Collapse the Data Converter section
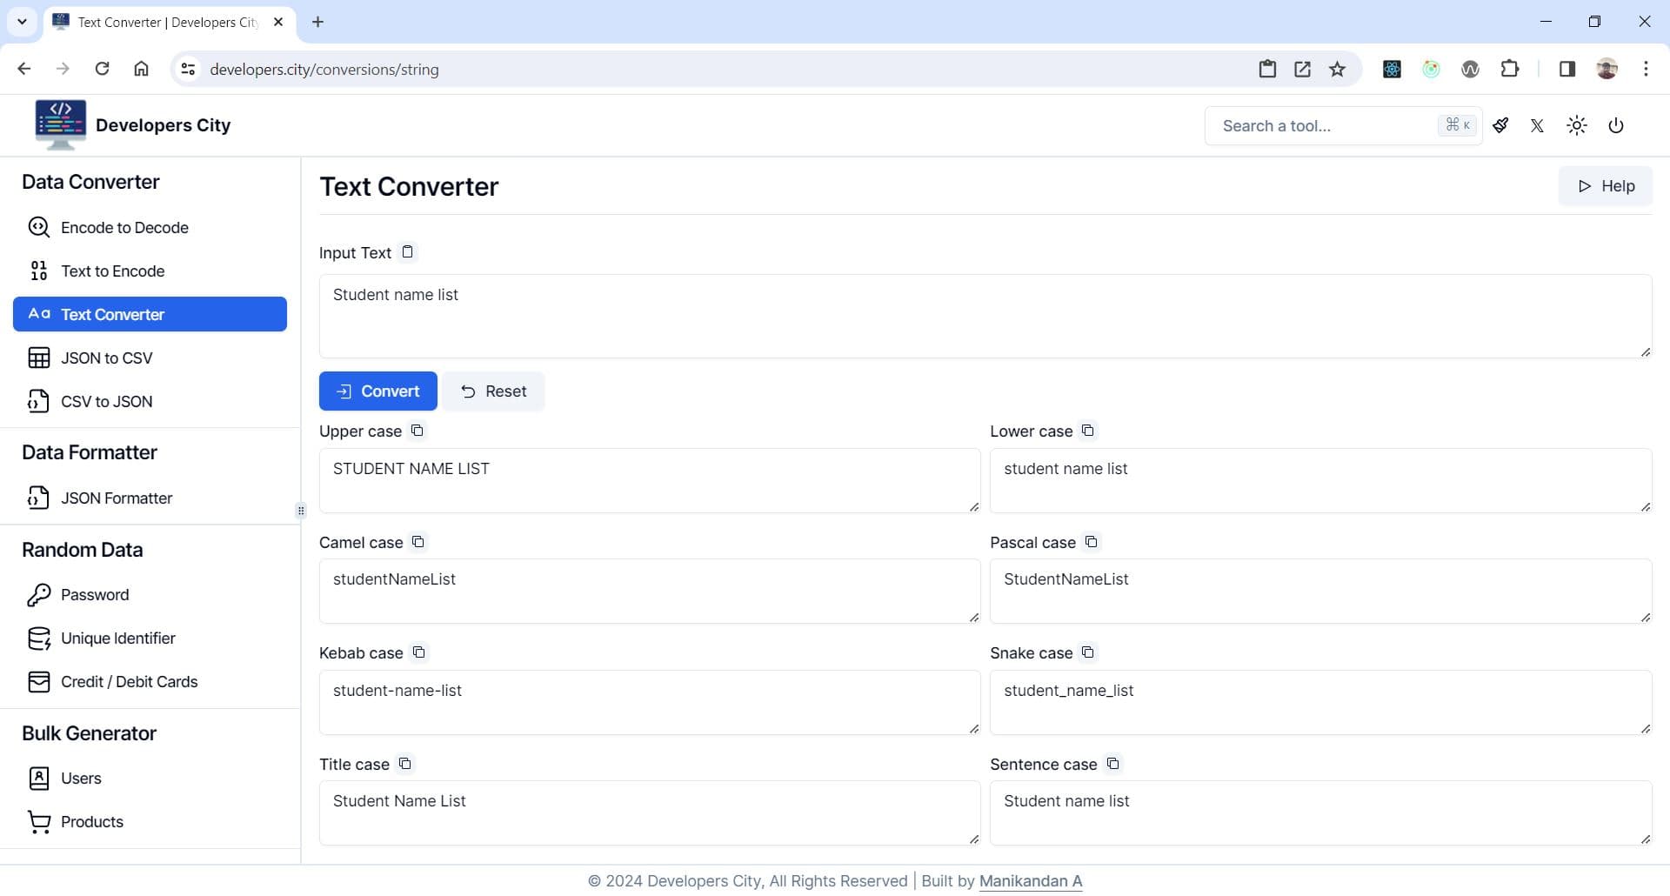This screenshot has height=896, width=1670. (90, 182)
